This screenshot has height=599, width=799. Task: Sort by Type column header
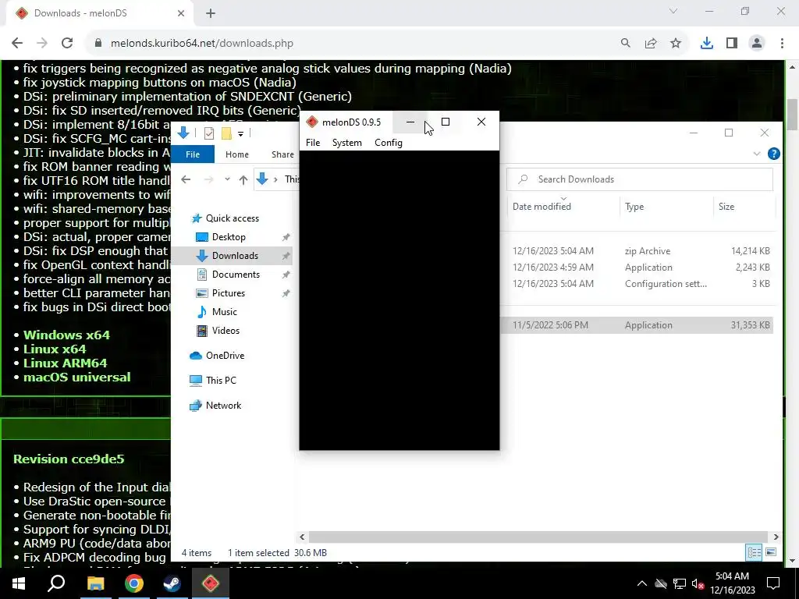tap(634, 206)
